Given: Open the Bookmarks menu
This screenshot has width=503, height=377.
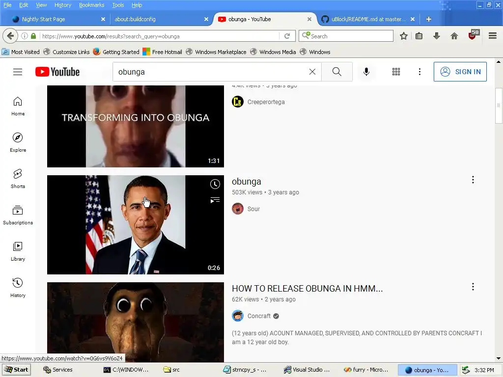Looking at the screenshot, I should tap(91, 5).
